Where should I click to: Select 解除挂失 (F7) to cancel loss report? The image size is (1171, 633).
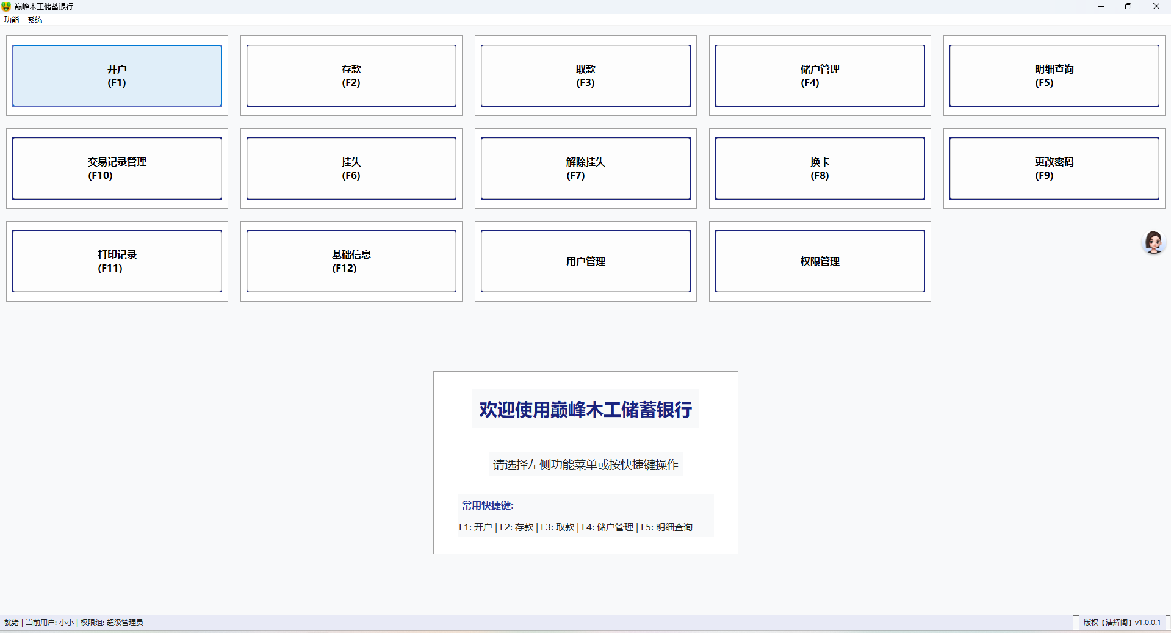(x=585, y=168)
